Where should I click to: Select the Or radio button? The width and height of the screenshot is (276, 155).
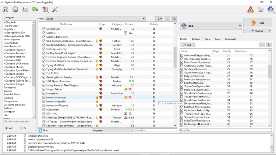[21, 128]
